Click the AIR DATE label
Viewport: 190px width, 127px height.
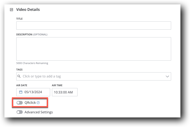coord(22,85)
